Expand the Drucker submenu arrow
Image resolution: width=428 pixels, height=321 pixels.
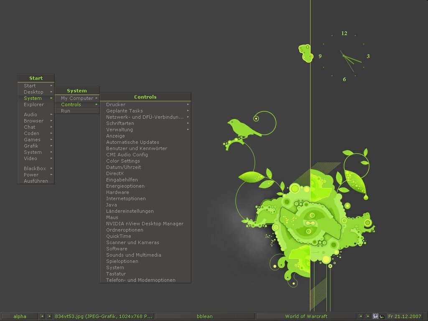point(188,104)
